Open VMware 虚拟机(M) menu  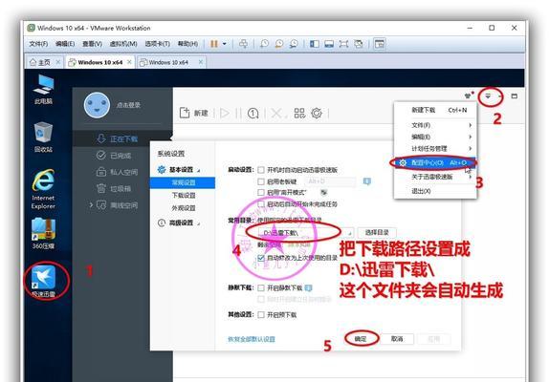(123, 44)
